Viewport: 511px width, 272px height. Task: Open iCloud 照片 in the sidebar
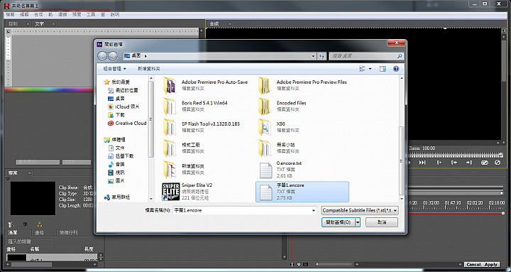click(123, 107)
